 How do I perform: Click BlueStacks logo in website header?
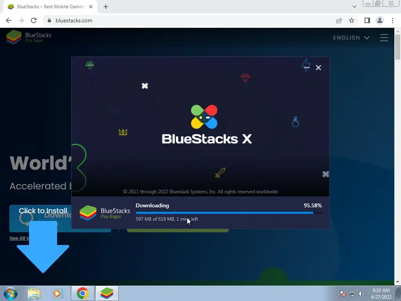coord(29,37)
